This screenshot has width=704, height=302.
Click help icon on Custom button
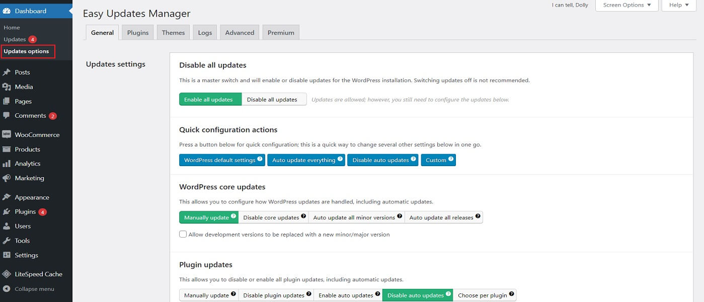point(451,159)
